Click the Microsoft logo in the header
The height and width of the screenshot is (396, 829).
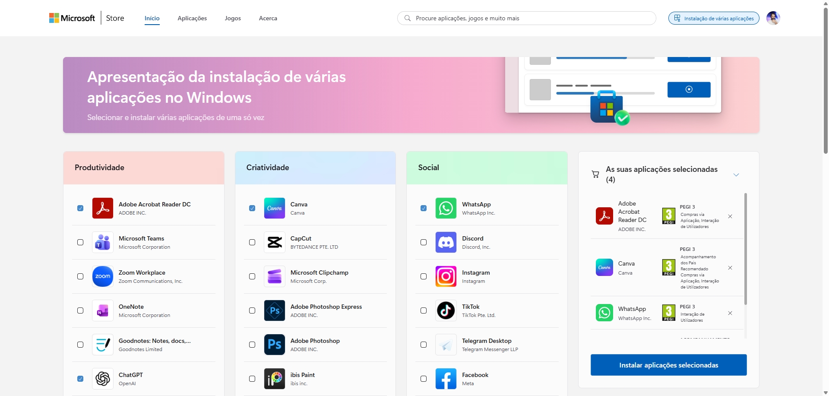pyautogui.click(x=72, y=18)
